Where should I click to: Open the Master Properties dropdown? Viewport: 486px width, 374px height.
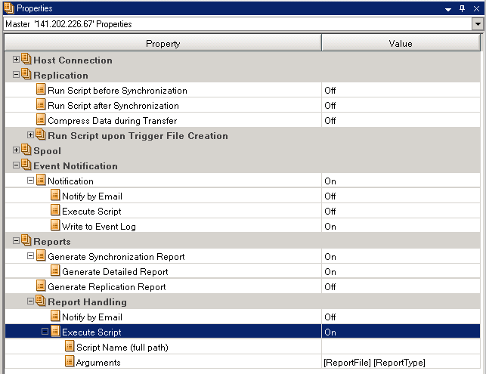(477, 24)
